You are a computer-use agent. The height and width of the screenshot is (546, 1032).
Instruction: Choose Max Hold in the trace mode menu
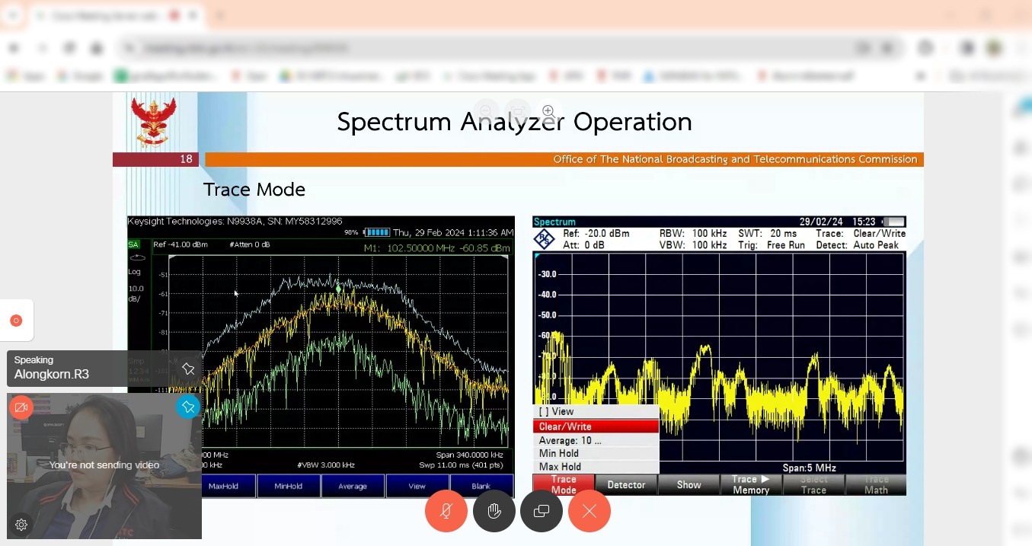coord(596,467)
